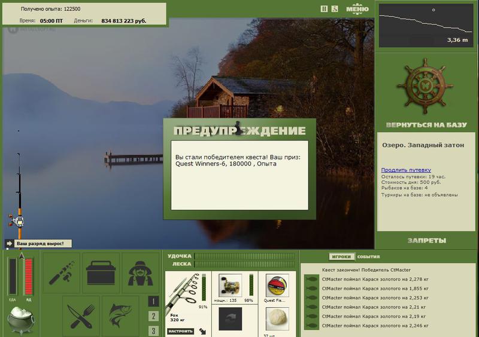Pause the game with the pause icon
This screenshot has height=337, width=479.
tap(324, 9)
